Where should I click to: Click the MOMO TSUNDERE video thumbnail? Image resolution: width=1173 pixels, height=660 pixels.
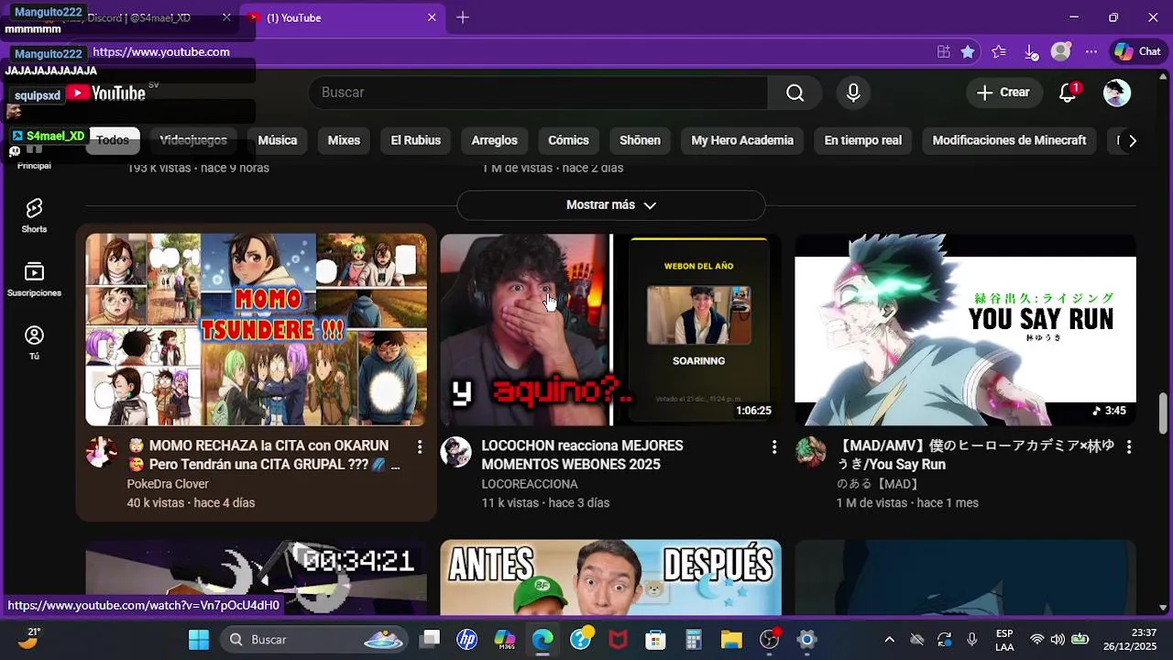coord(256,330)
